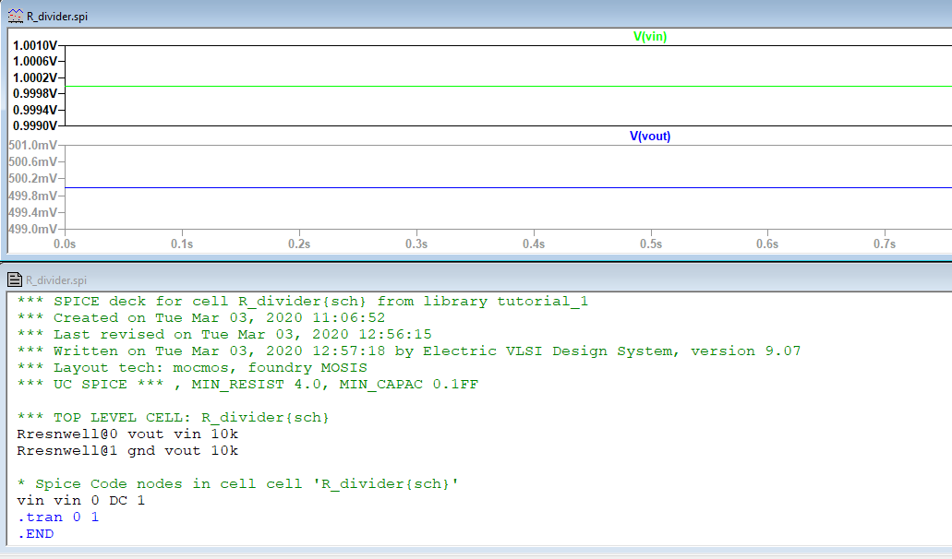Viewport: 952px width, 559px height.
Task: Click the 501.0mV label on vout axis
Action: coord(33,146)
